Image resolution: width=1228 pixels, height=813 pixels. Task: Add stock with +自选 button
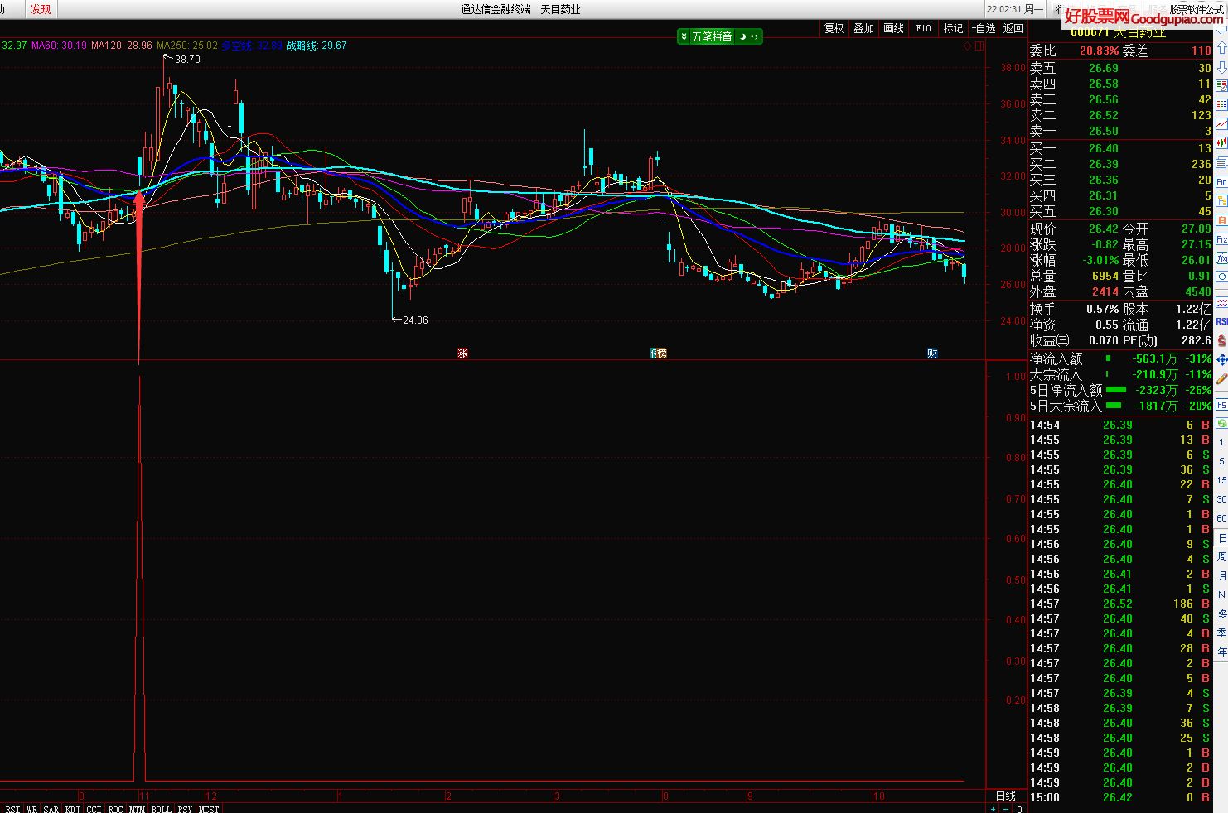[984, 28]
